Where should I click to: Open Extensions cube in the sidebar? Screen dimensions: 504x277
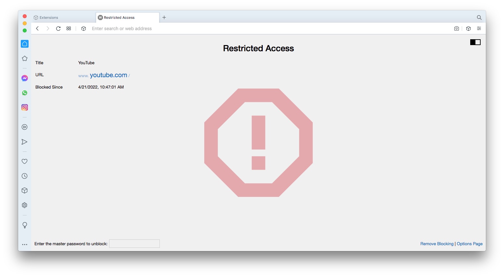[25, 190]
